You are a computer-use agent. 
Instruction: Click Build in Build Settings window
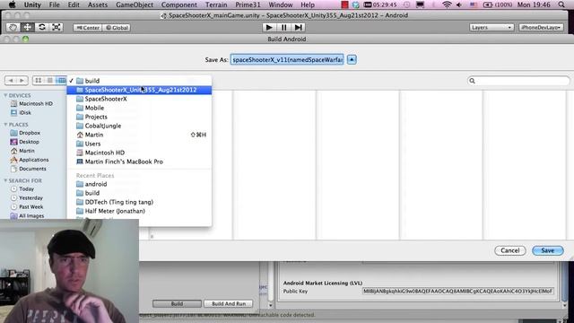click(x=177, y=303)
